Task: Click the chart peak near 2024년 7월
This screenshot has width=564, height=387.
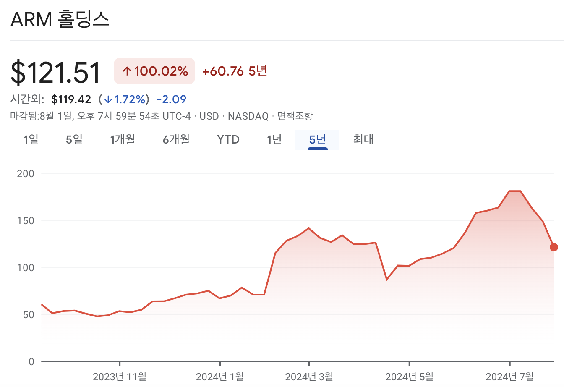Action: [514, 191]
